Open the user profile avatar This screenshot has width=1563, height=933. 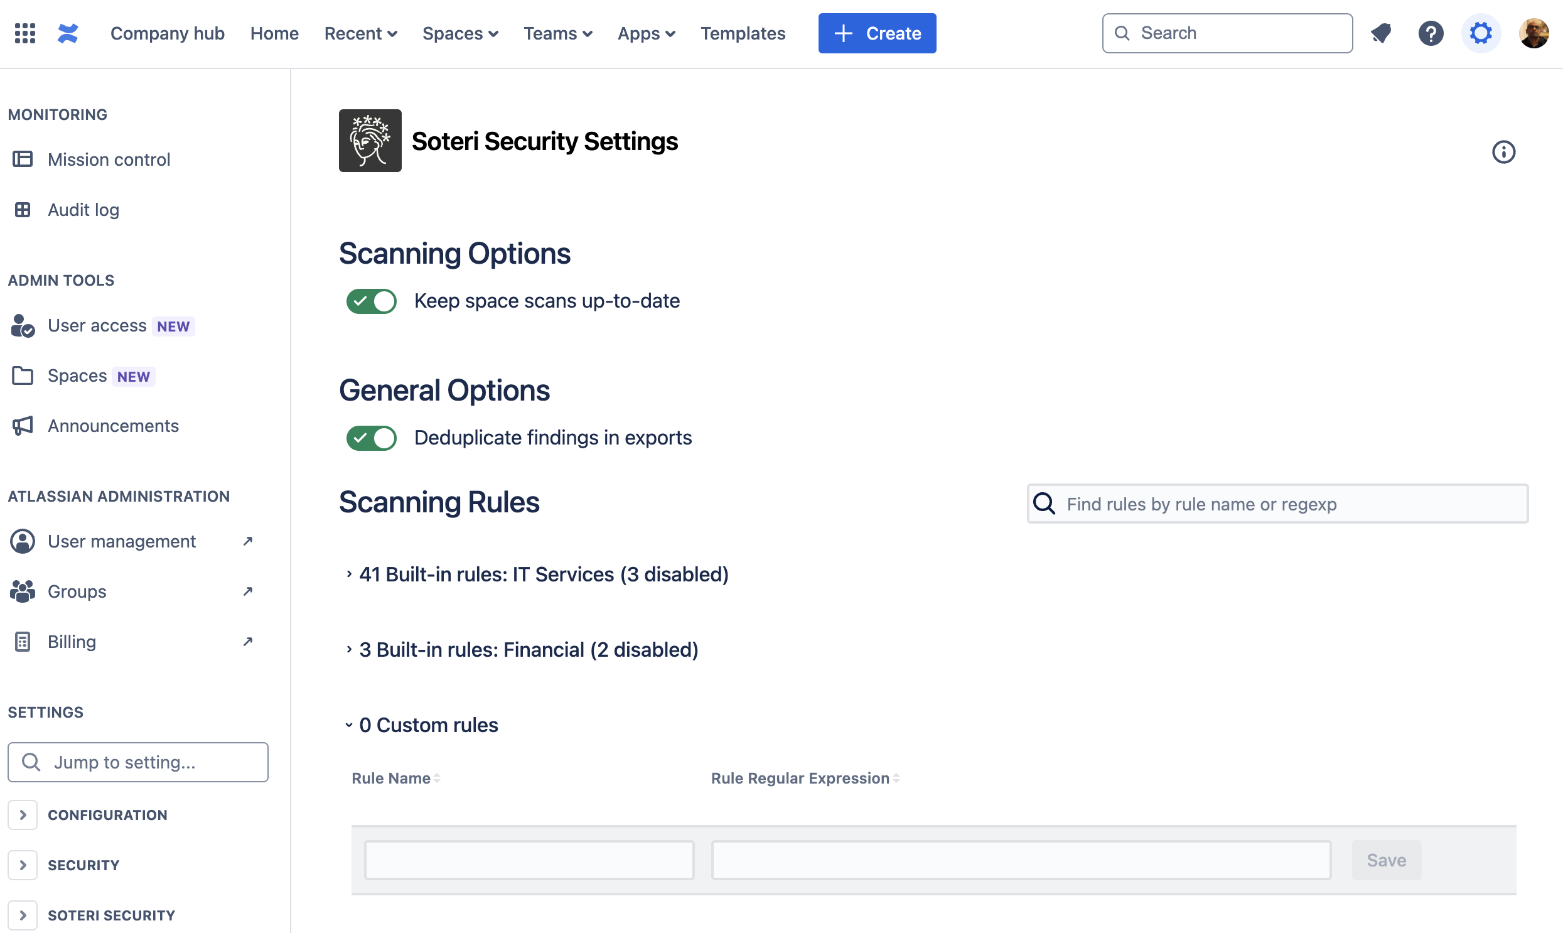tap(1533, 33)
